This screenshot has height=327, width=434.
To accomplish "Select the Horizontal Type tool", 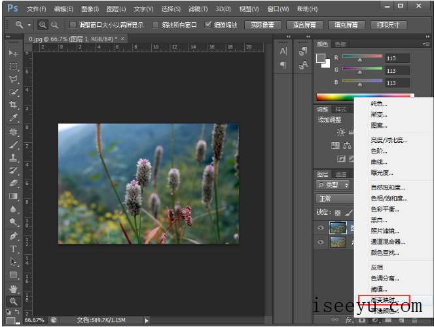I will [x=13, y=248].
